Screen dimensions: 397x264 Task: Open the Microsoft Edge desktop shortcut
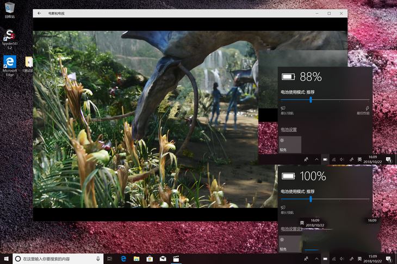coord(10,66)
